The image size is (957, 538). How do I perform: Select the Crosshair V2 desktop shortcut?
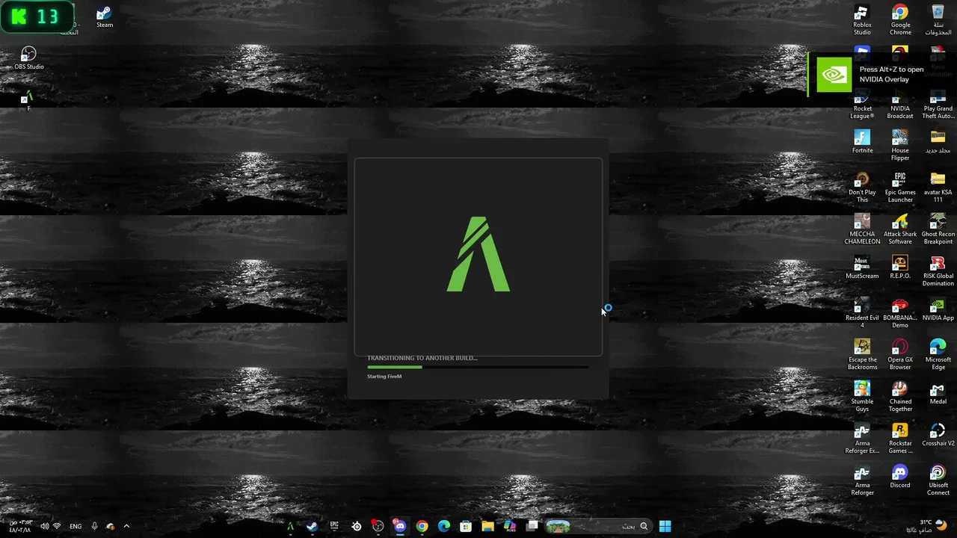pos(938,435)
